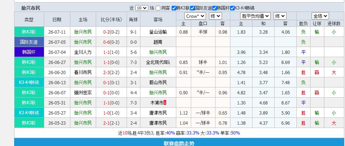This screenshot has height=146, width=345.
Task: Click K3-K4韩锦 type cell for 26-06-13
Action: (29, 82)
